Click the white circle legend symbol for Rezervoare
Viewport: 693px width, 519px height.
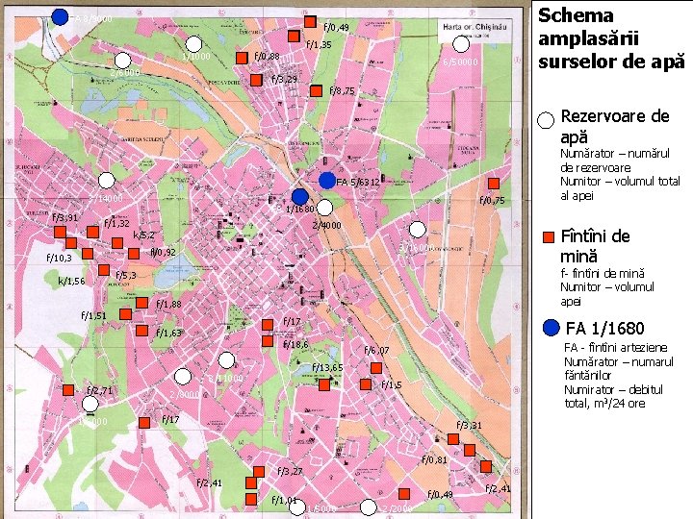[x=546, y=120]
